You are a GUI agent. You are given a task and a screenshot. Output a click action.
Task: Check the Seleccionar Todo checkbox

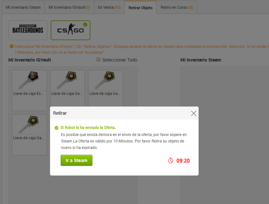(x=98, y=60)
